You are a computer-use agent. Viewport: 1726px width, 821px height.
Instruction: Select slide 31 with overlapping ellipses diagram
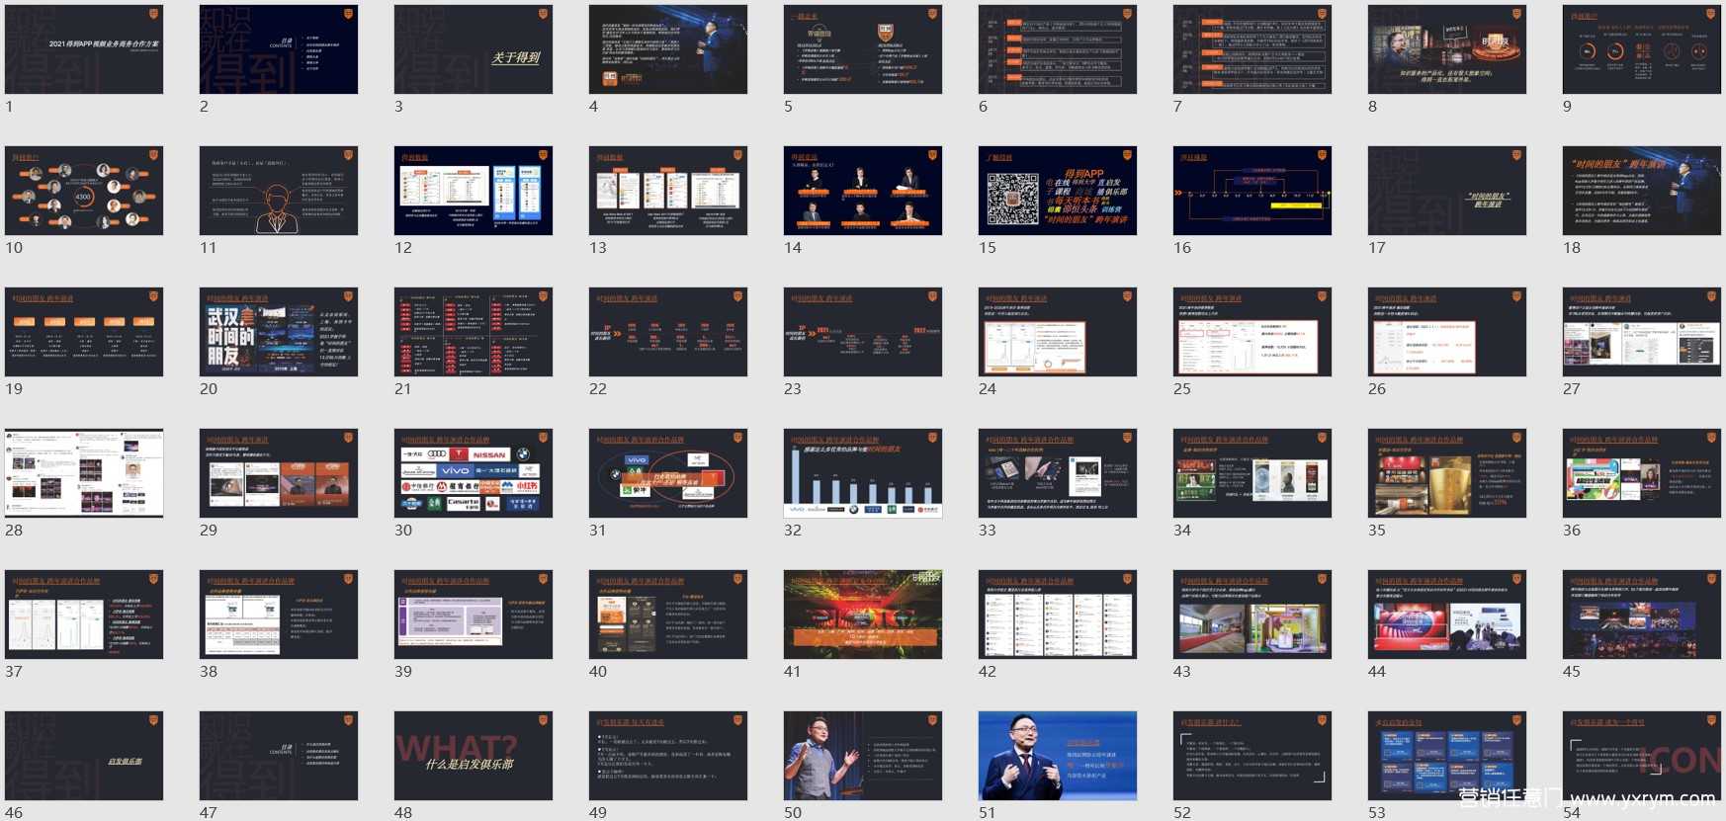pyautogui.click(x=668, y=473)
